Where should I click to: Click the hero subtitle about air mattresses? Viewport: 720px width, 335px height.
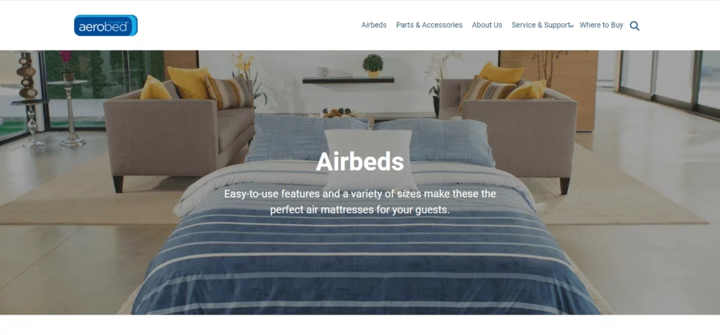click(x=360, y=202)
